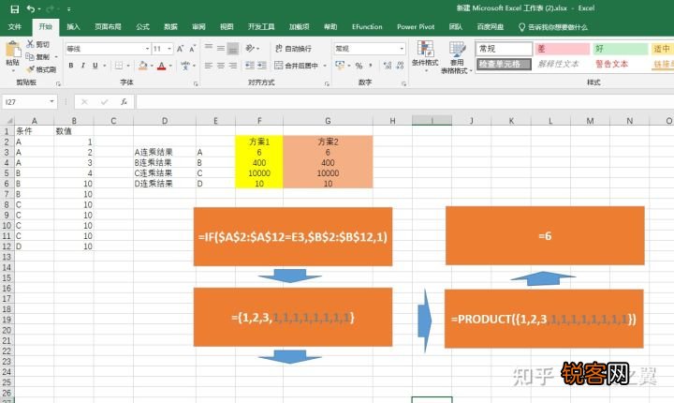Apply the Warning Text (警告文本) style

(x=619, y=64)
